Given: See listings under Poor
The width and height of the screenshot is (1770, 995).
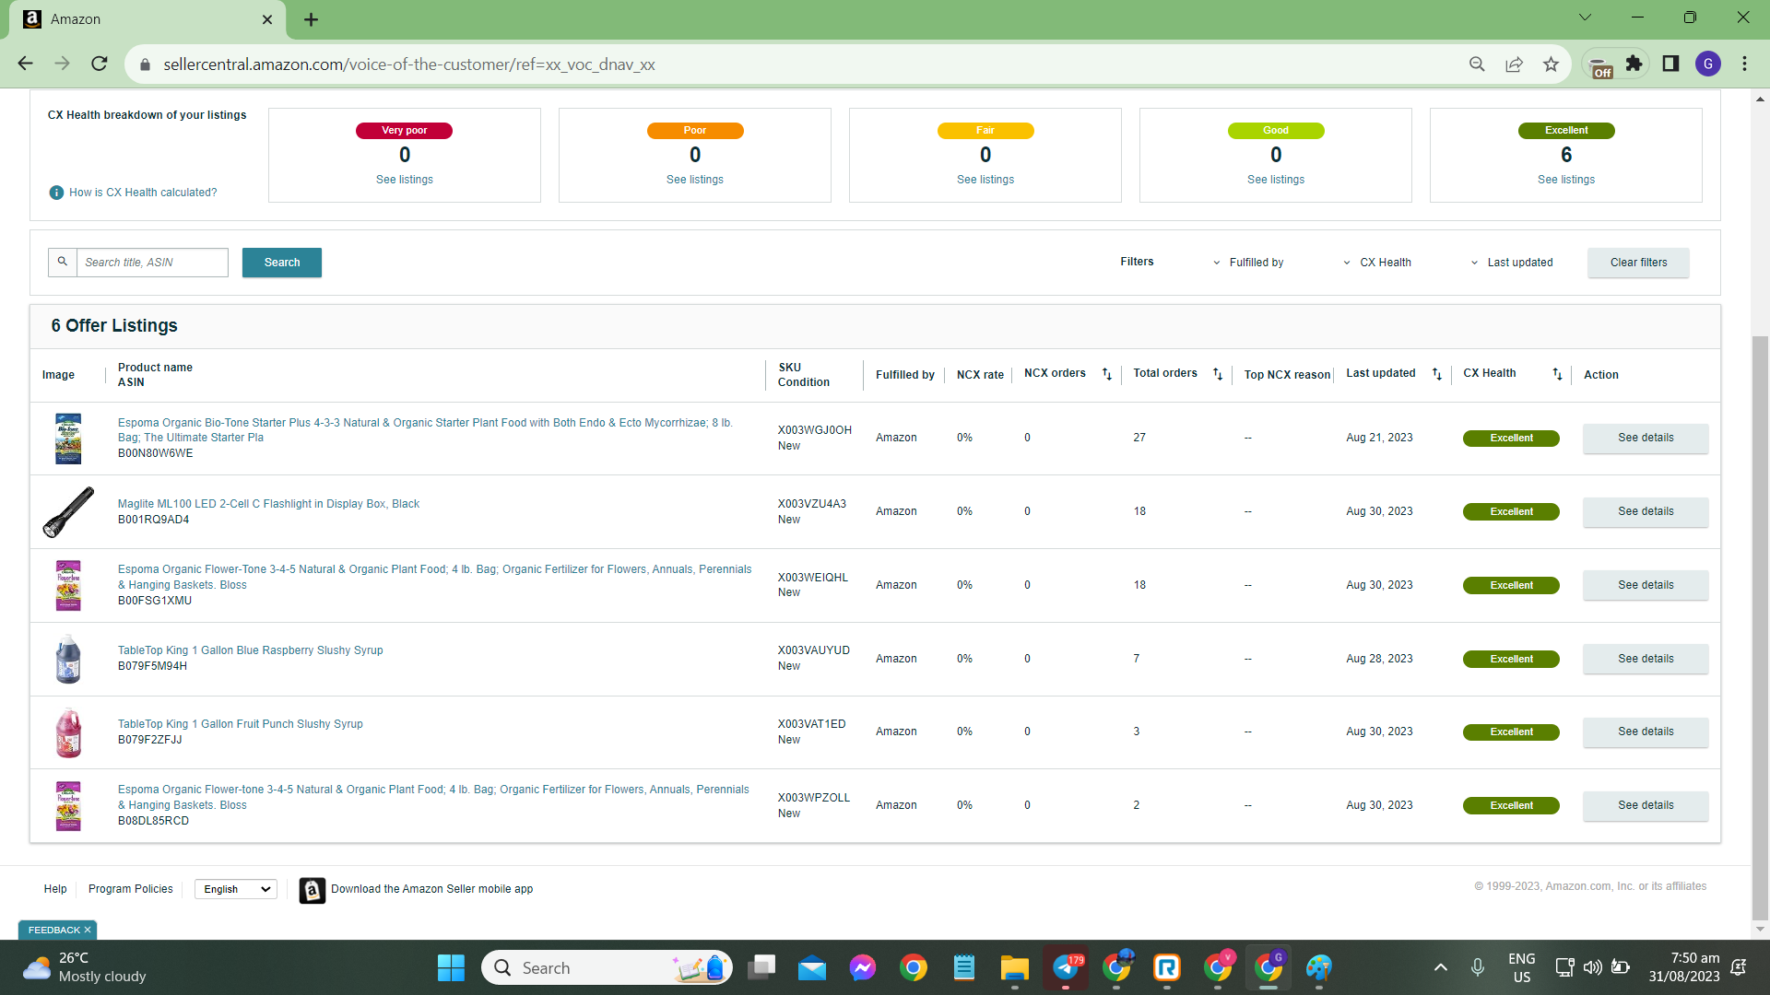Looking at the screenshot, I should pos(695,180).
